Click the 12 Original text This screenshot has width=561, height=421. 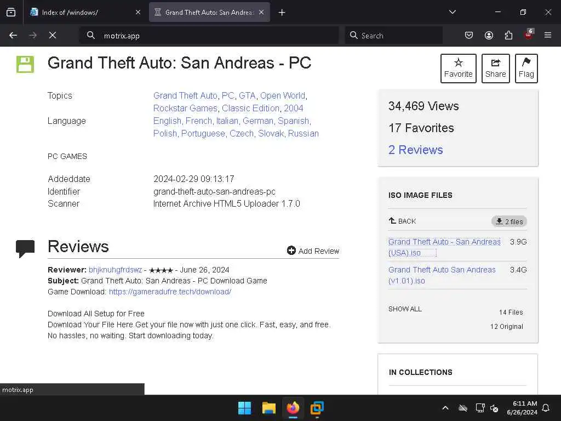click(x=507, y=327)
